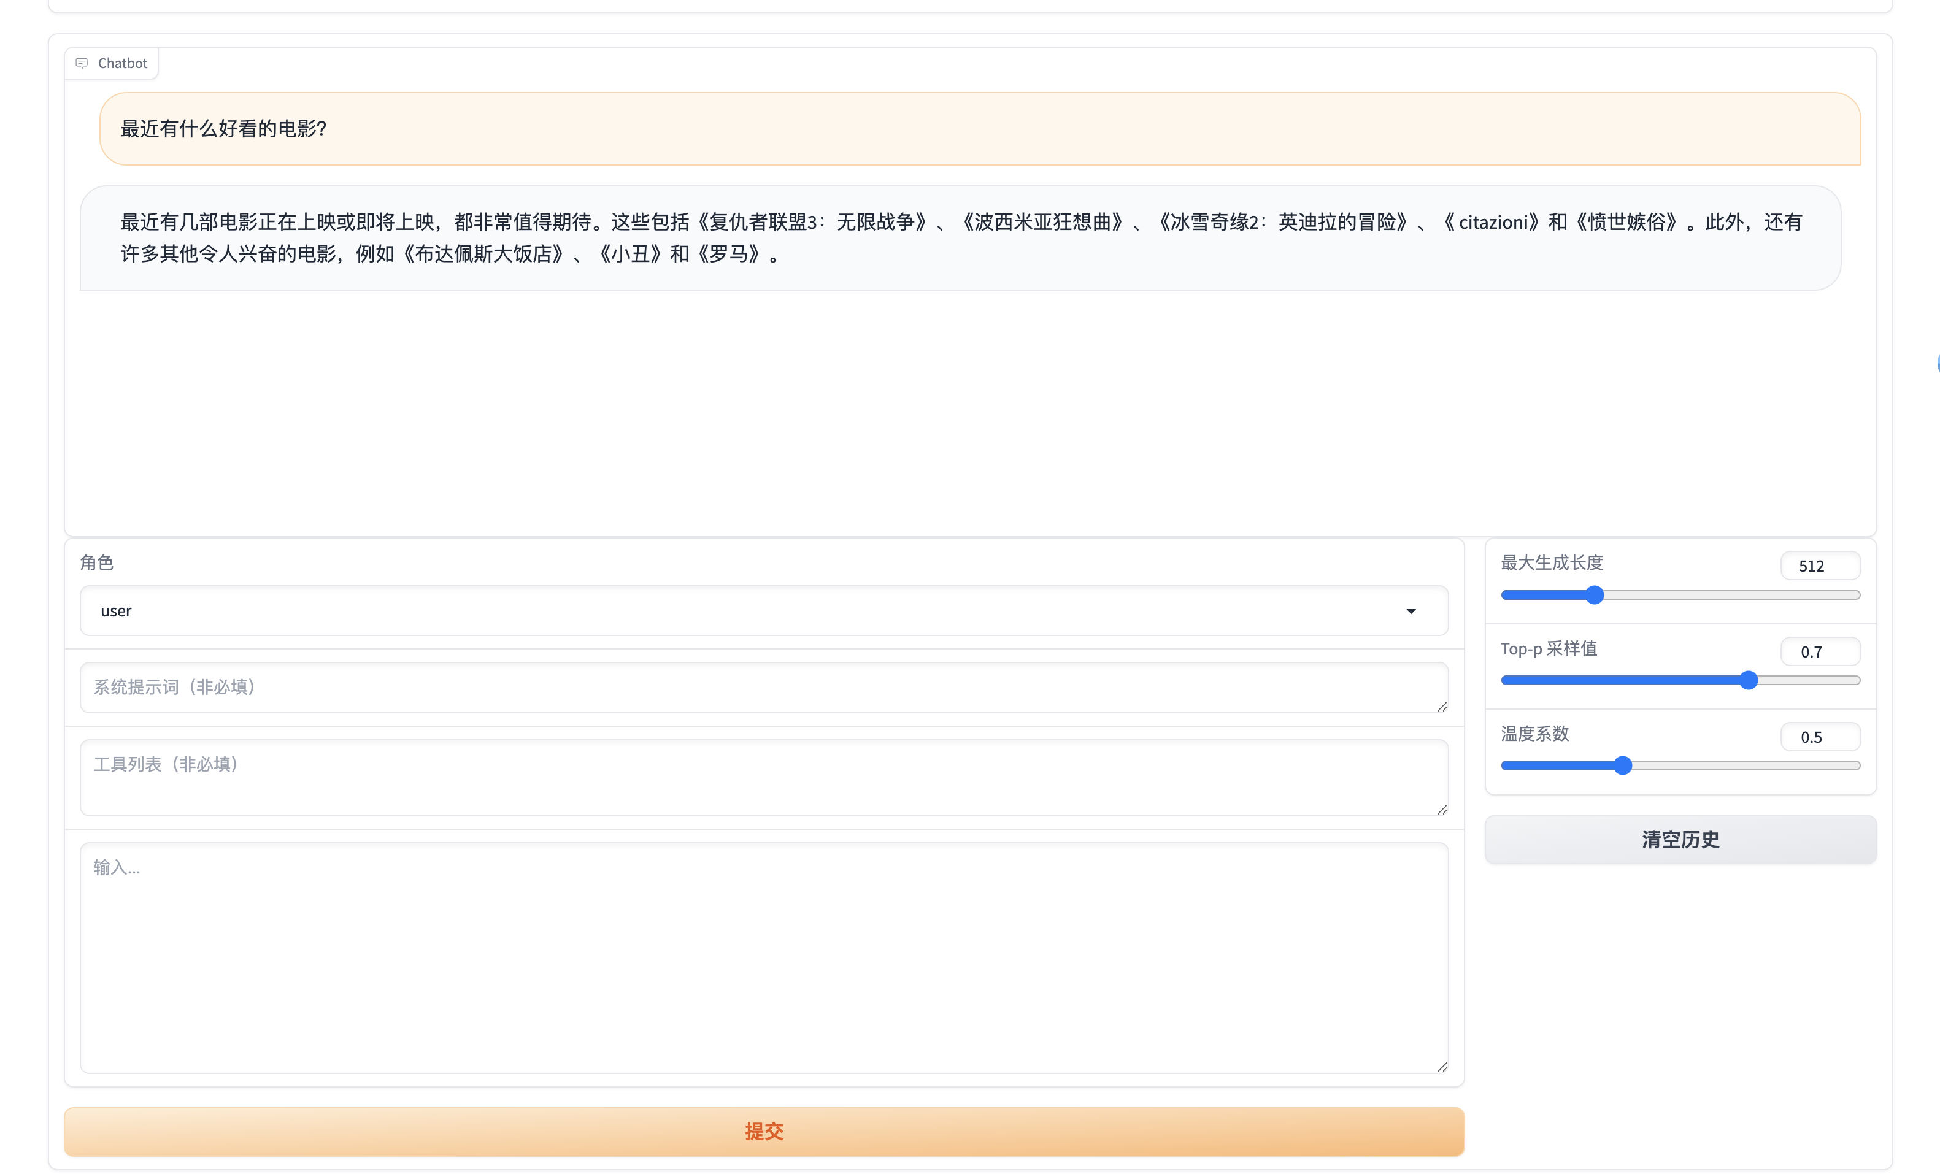Click the 温度系数 label
Image resolution: width=1940 pixels, height=1174 pixels.
[x=1534, y=734]
